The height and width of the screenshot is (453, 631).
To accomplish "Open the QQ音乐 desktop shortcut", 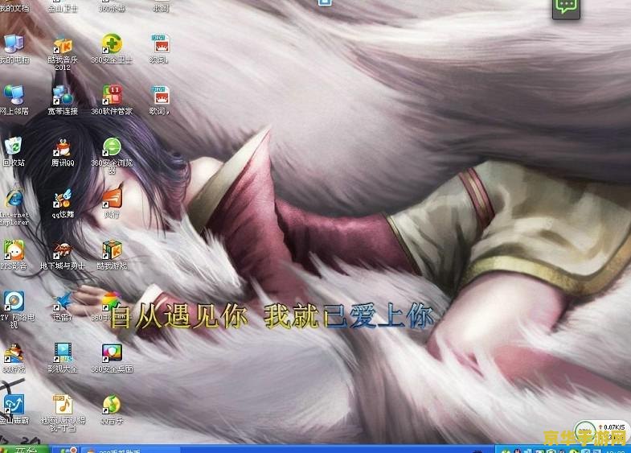I will coord(112,406).
